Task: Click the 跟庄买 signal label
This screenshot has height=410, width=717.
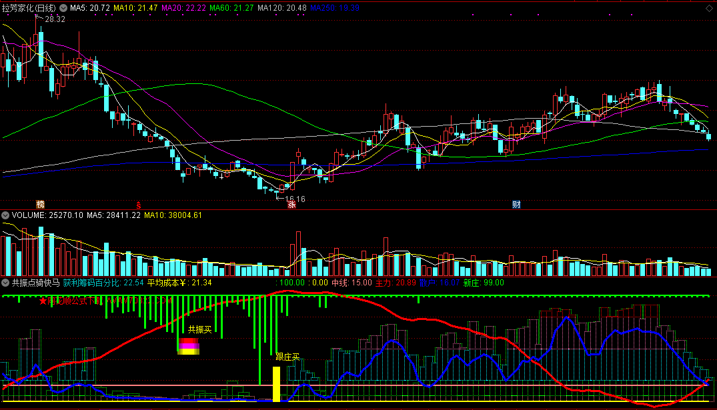Action: point(287,357)
